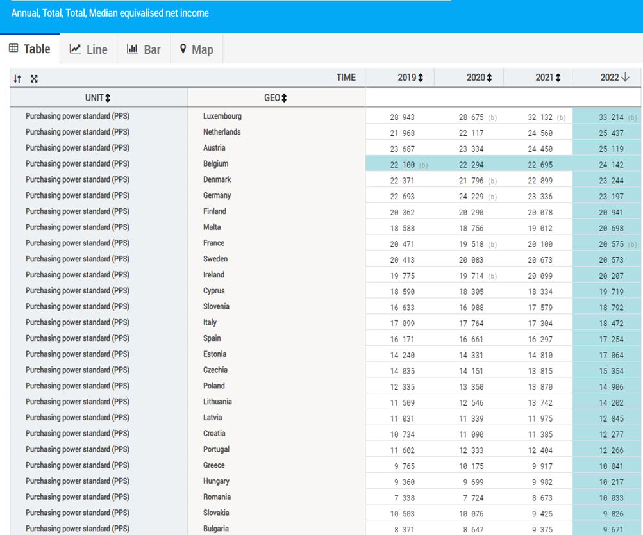The height and width of the screenshot is (535, 643).
Task: Open the Bar chart tab
Action: tap(144, 49)
